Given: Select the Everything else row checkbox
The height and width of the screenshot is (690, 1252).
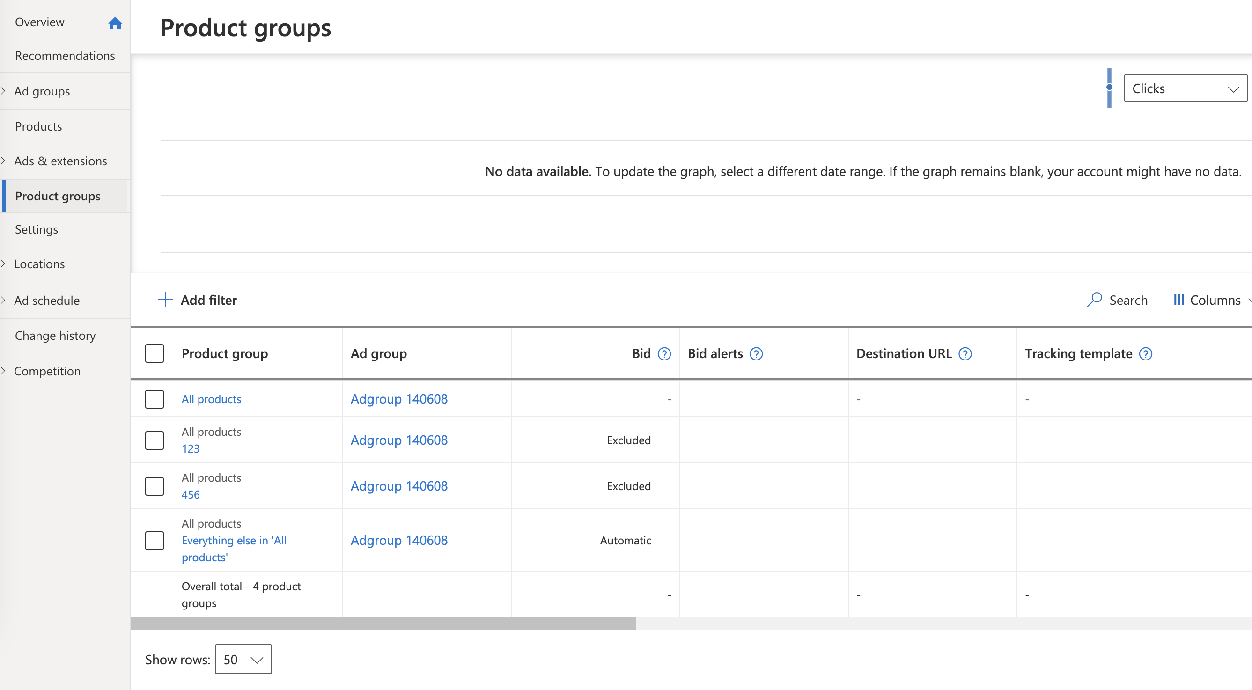Looking at the screenshot, I should 154,540.
